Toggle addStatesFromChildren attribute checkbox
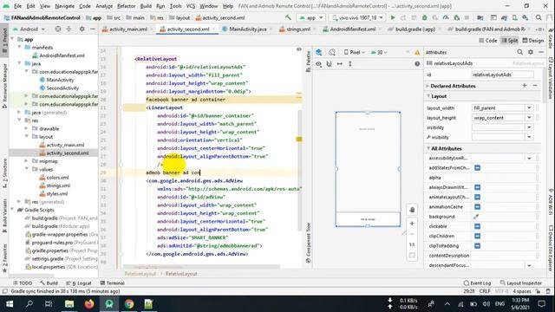 coord(478,167)
